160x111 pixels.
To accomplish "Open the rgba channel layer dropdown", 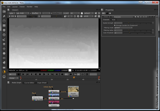I will point(12,13).
